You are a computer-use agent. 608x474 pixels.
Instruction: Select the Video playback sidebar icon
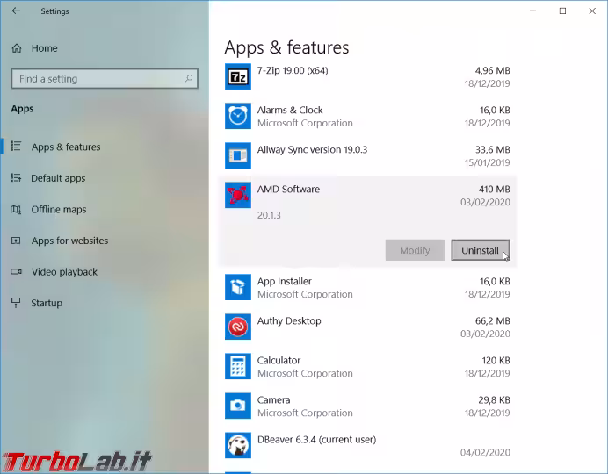point(16,271)
